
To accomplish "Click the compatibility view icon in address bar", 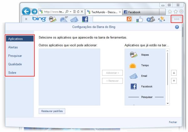I will (x=75, y=12).
